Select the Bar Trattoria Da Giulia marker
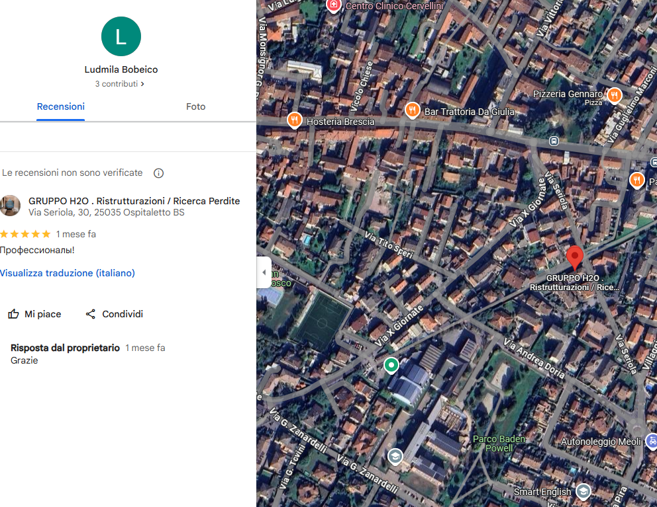Viewport: 657px width, 507px height. point(413,110)
